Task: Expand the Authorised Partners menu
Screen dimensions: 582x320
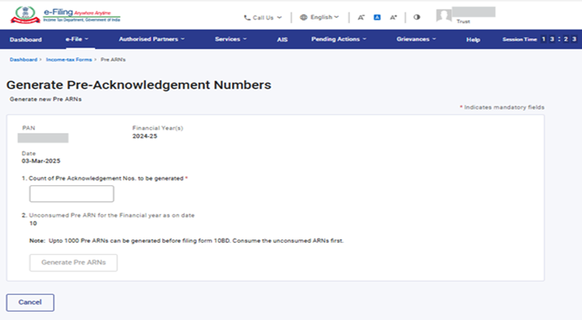Action: click(151, 39)
